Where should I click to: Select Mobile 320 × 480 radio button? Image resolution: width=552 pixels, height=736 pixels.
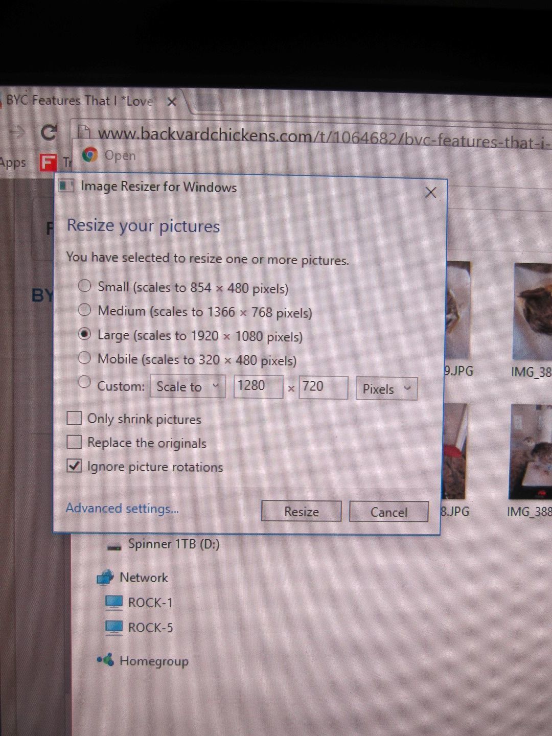84,358
